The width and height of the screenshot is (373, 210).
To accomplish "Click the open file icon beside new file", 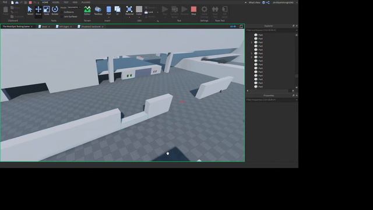I will (17, 2).
